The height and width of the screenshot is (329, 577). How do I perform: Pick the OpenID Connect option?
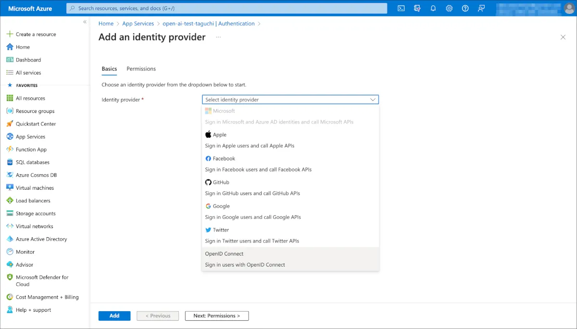click(x=225, y=254)
